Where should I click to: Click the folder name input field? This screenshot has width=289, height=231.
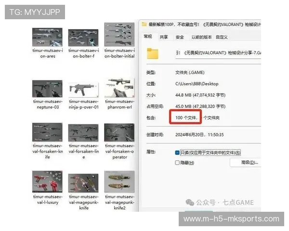click(x=218, y=53)
